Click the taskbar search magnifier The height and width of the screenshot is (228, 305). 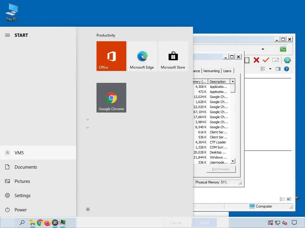click(22, 223)
